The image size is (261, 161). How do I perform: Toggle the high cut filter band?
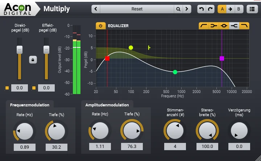pos(244,26)
